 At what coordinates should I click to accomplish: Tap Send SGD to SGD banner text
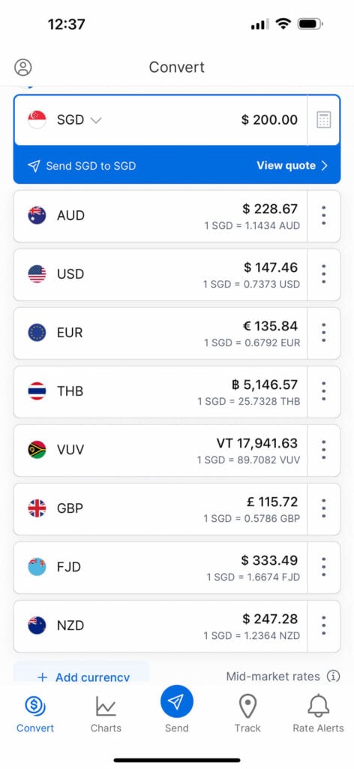(91, 166)
